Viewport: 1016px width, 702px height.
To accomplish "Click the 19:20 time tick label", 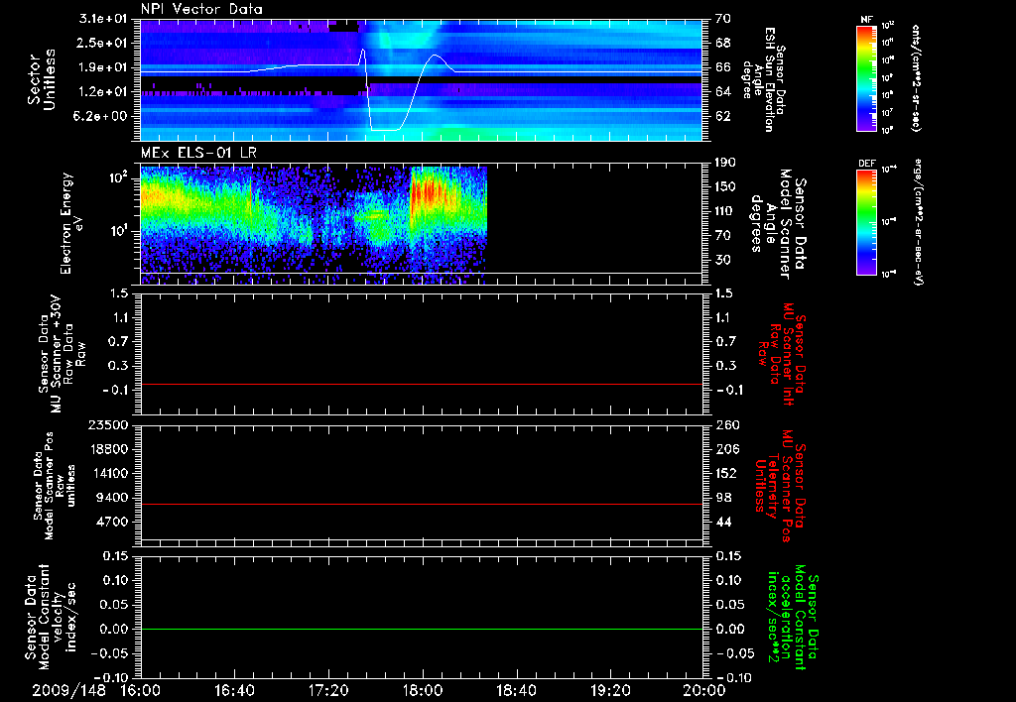I will [x=610, y=690].
